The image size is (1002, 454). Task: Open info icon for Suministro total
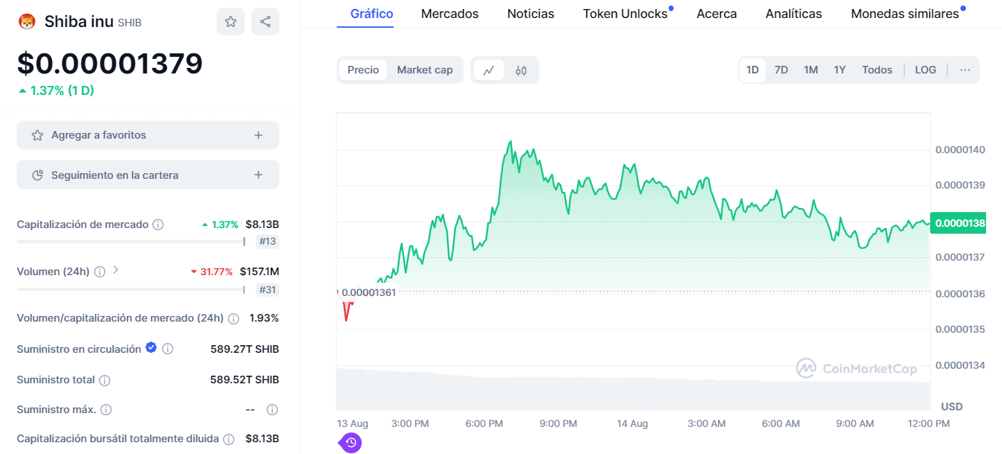(x=105, y=381)
